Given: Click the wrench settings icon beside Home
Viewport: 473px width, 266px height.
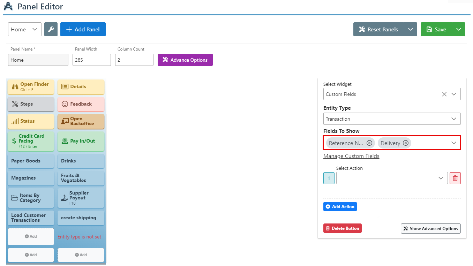Looking at the screenshot, I should coord(51,30).
